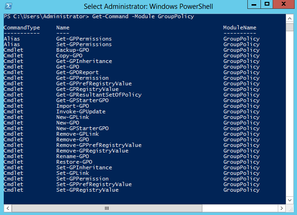This screenshot has width=297, height=215.
Task: Select the Get-GPOReport cmdlet name
Action: click(x=77, y=72)
